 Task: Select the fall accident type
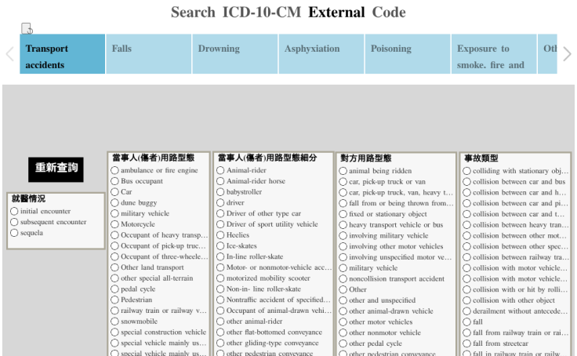(466, 321)
